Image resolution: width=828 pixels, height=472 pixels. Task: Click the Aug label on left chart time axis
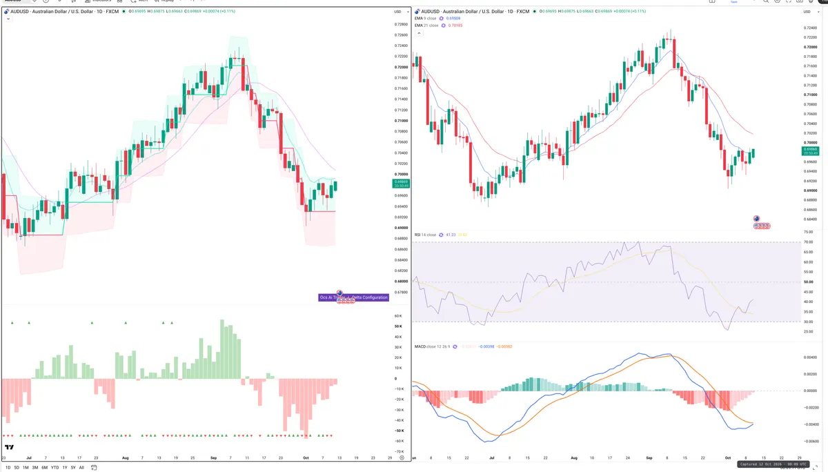pos(125,457)
